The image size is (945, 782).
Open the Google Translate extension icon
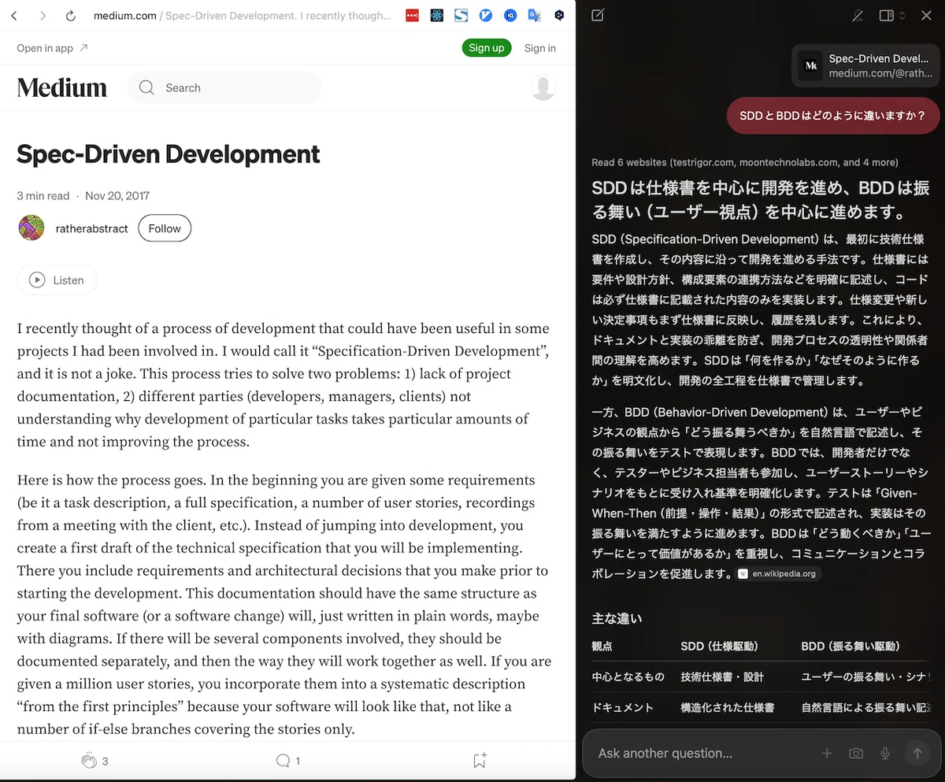pos(535,16)
